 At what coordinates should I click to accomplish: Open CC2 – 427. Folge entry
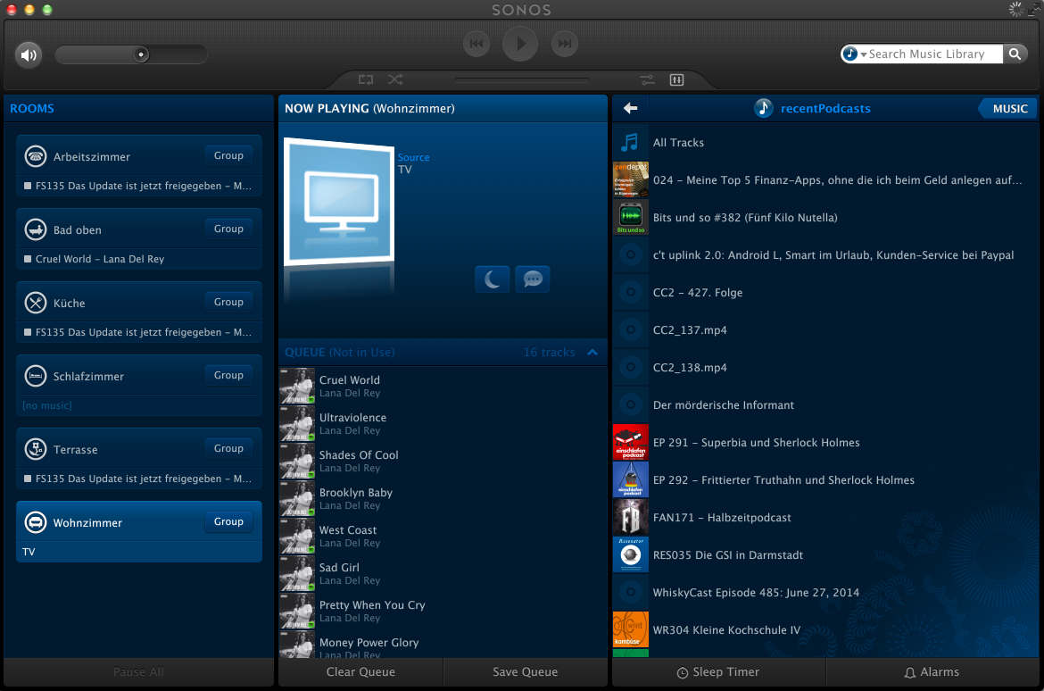(x=825, y=292)
